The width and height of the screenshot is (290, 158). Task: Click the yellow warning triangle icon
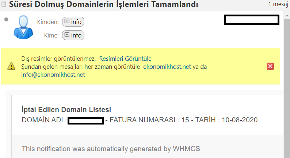11,66
